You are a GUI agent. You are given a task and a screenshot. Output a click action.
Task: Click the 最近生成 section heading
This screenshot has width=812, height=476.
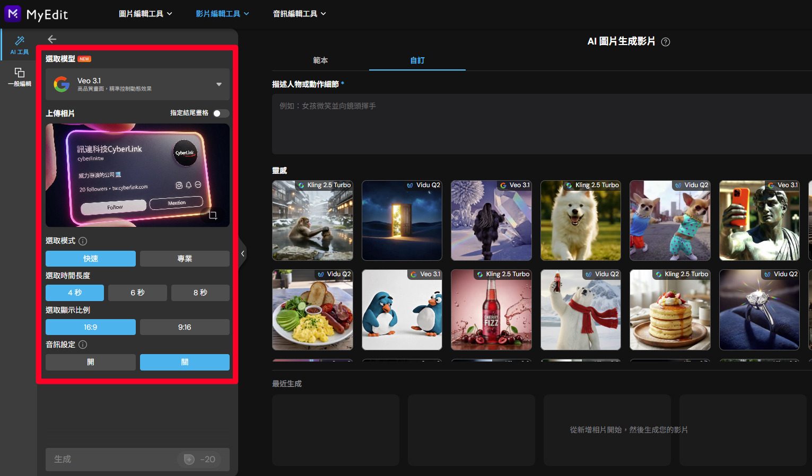[x=287, y=384]
